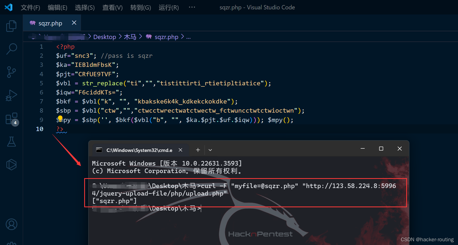Click 木马 folder in the breadcrumb
Screen dimensions: 458x245
(130, 37)
